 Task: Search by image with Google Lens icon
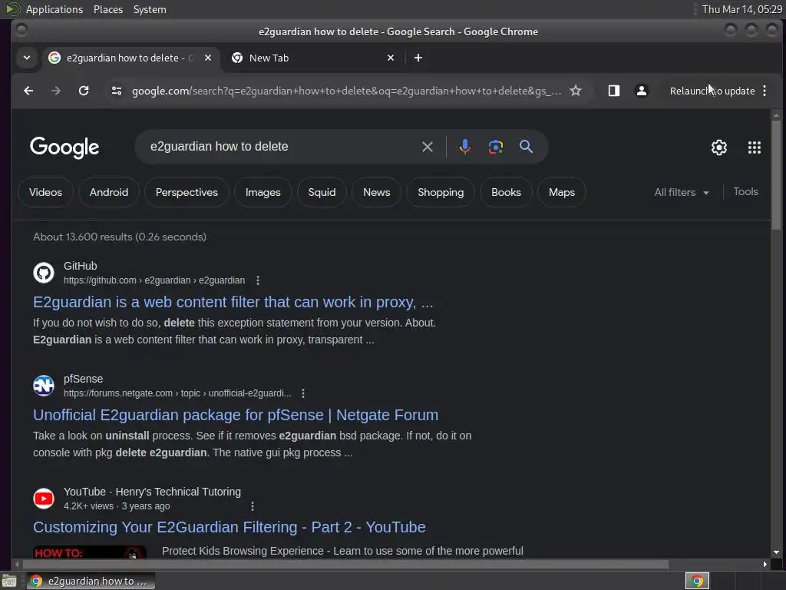[495, 147]
